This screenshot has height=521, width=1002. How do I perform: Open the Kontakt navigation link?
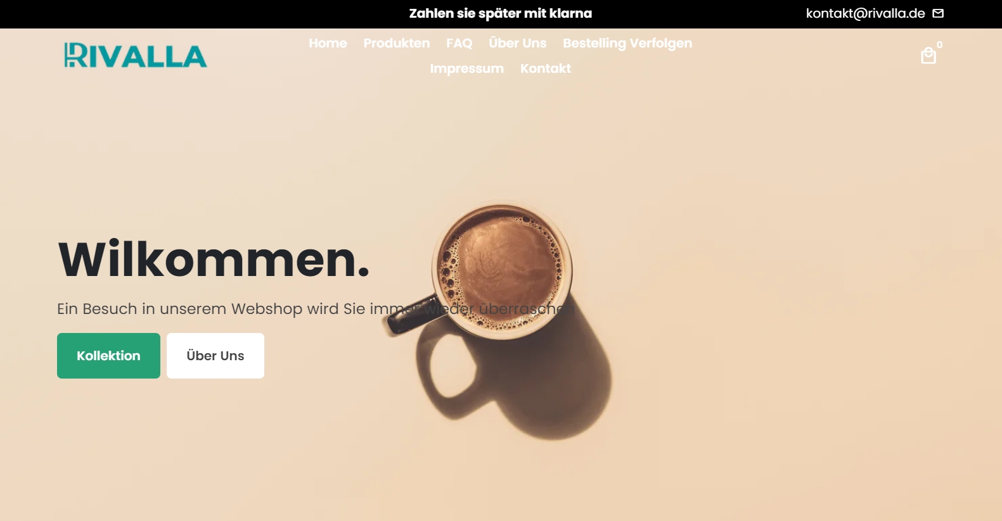click(546, 68)
